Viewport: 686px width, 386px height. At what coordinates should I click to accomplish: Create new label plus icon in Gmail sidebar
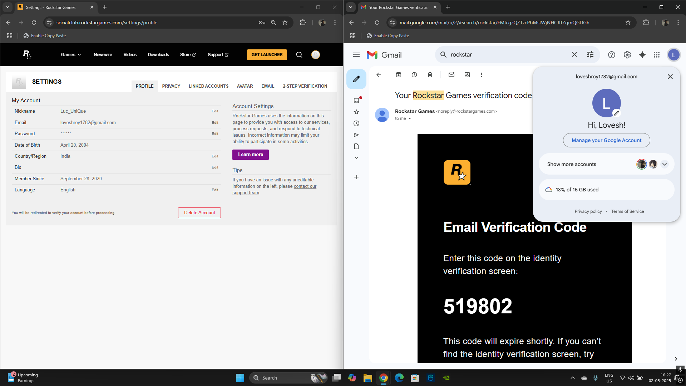point(356,177)
